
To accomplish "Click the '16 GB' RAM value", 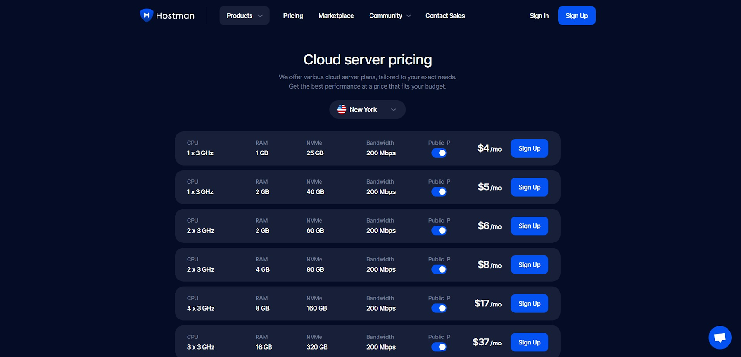I will (x=264, y=347).
